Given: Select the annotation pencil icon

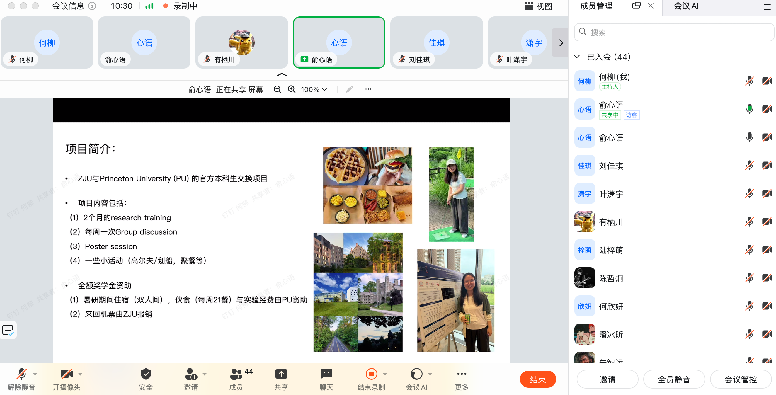Looking at the screenshot, I should [x=349, y=89].
